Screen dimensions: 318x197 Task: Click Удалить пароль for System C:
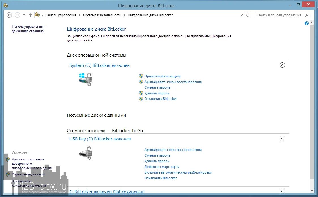tap(157, 93)
